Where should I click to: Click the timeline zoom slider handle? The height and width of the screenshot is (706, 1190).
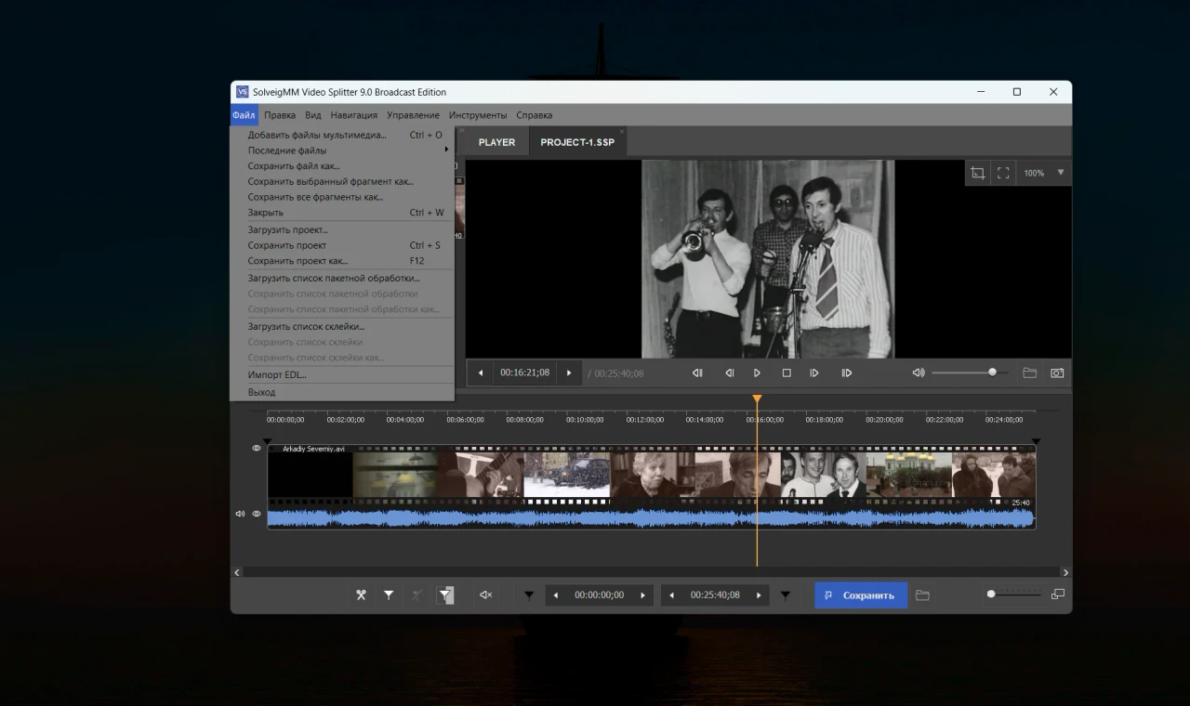point(991,594)
